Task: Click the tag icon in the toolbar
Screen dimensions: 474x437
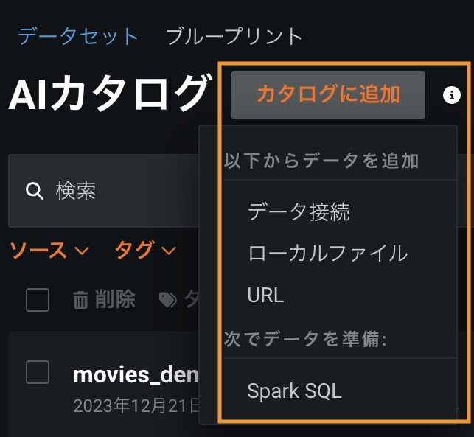Action: [168, 299]
